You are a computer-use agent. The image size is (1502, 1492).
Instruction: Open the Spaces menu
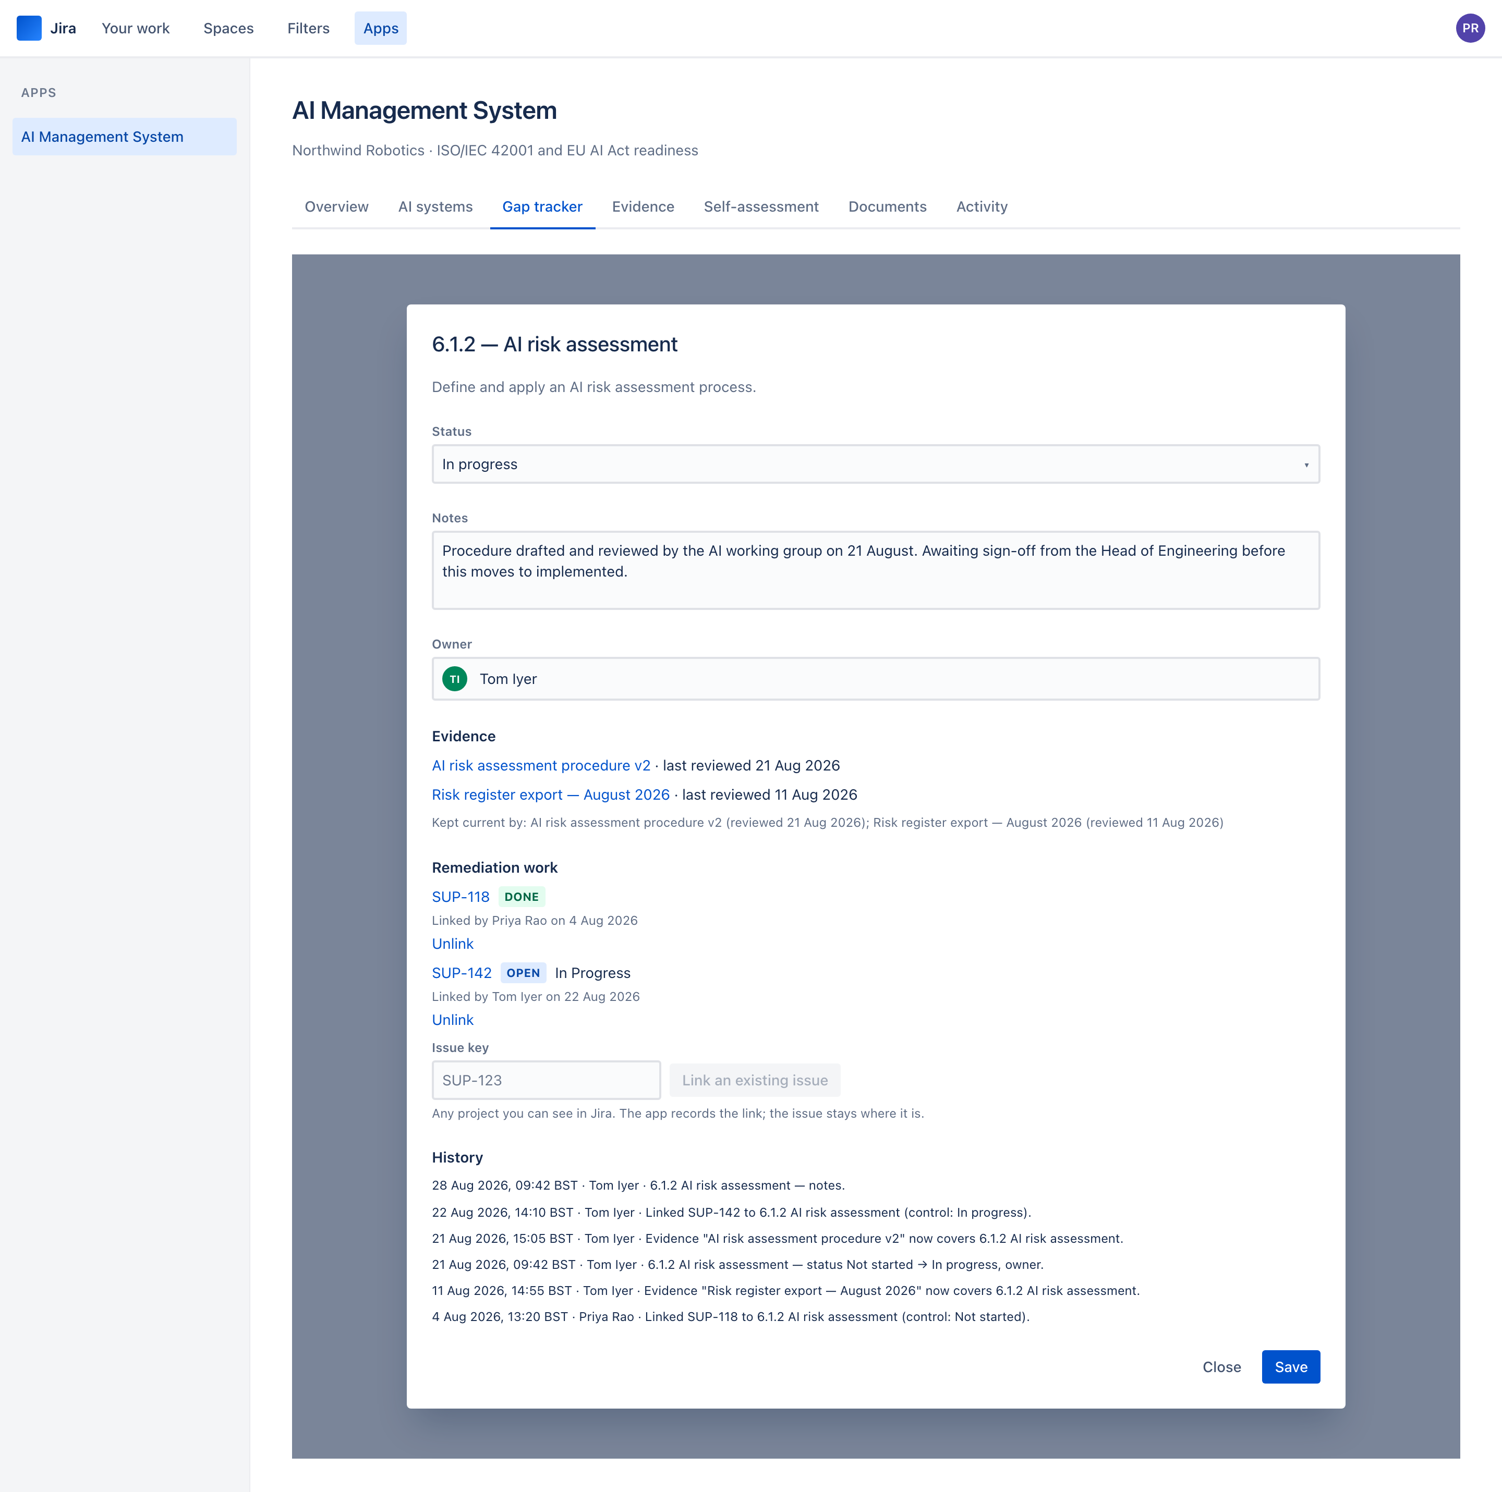(228, 28)
